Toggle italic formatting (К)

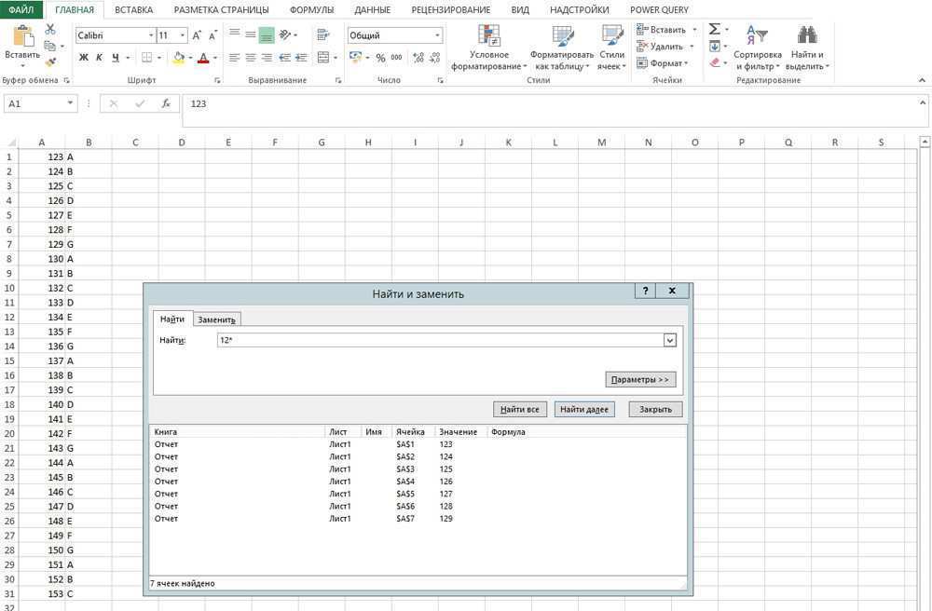[100, 58]
